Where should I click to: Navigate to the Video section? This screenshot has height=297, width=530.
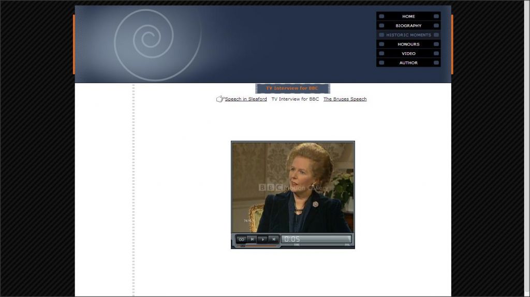408,54
